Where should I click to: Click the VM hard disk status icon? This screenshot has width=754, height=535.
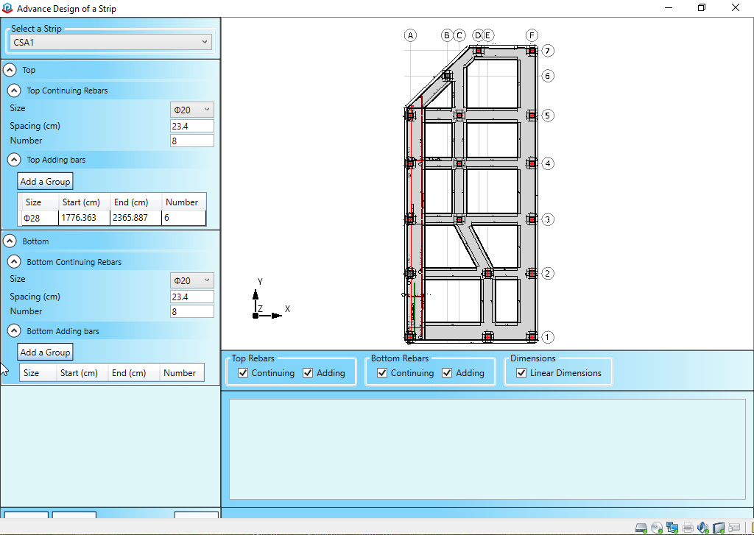click(x=641, y=528)
